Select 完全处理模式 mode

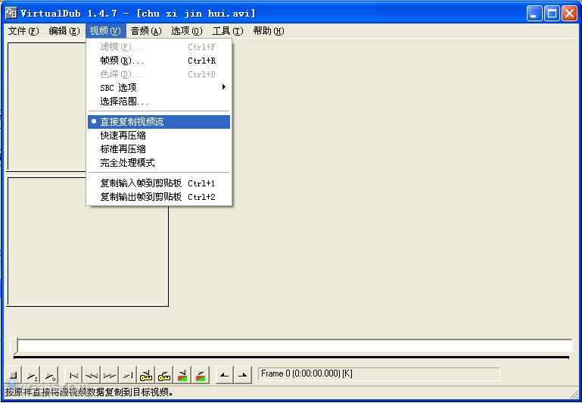pyautogui.click(x=159, y=163)
